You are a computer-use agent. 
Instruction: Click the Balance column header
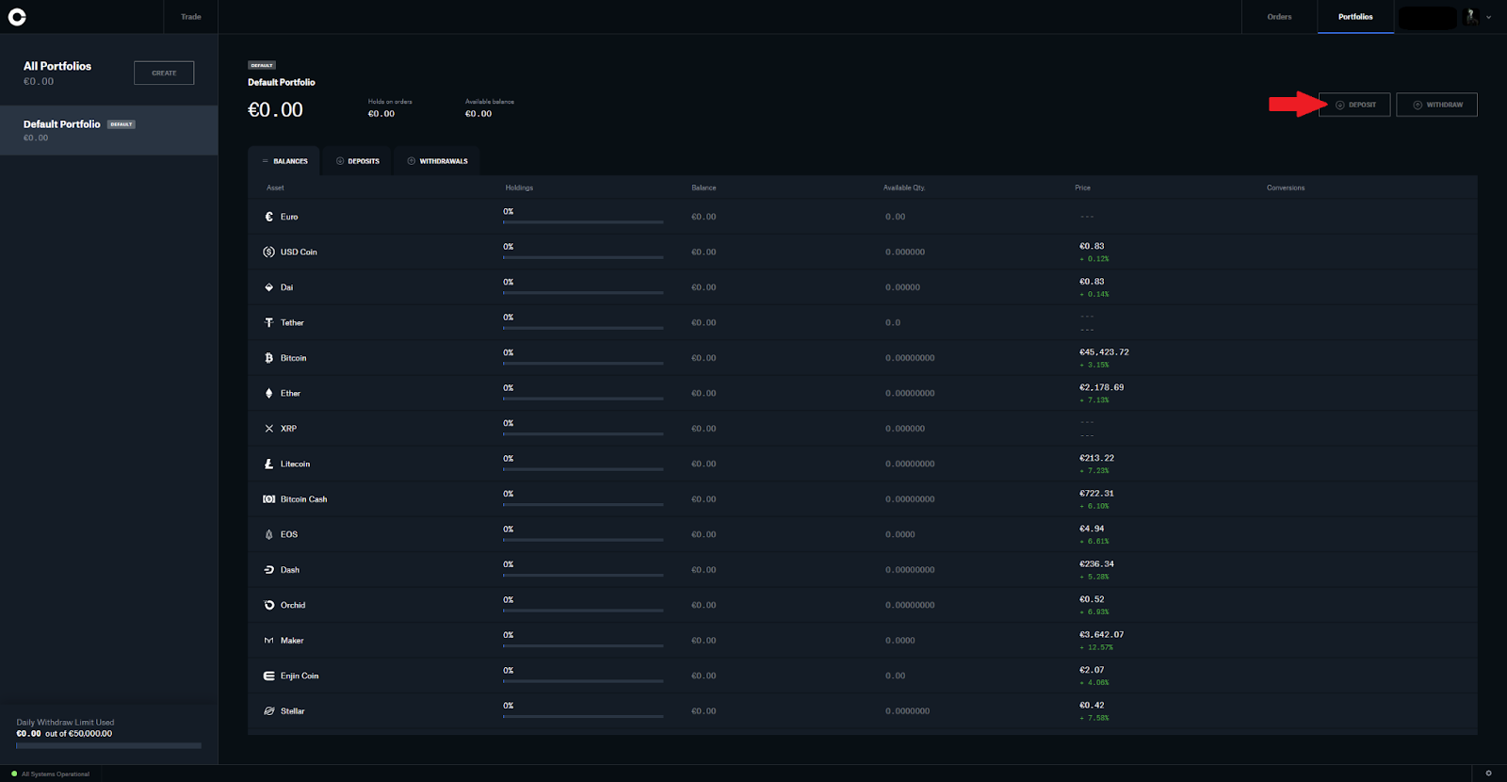coord(704,187)
